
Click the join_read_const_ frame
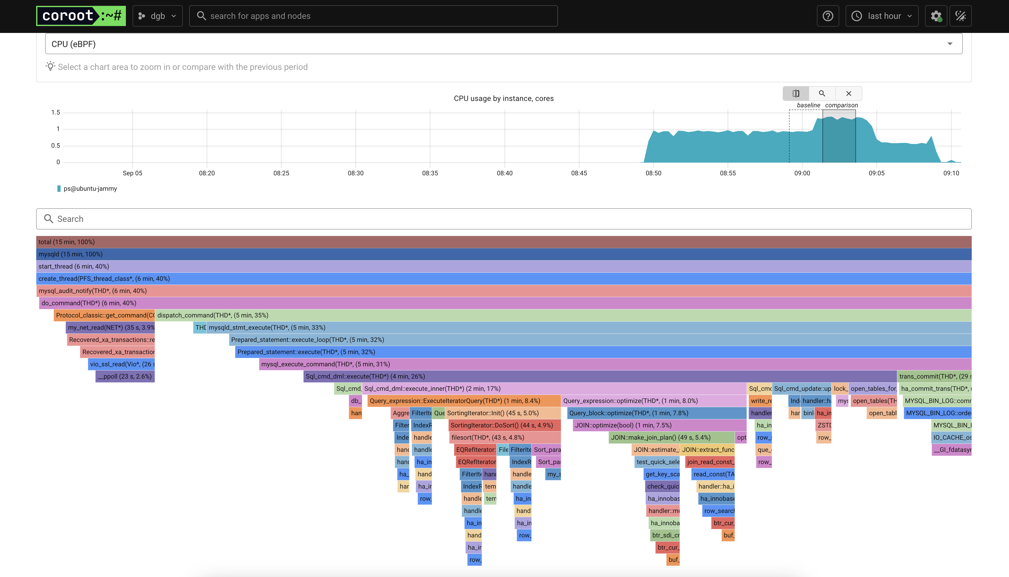point(710,463)
